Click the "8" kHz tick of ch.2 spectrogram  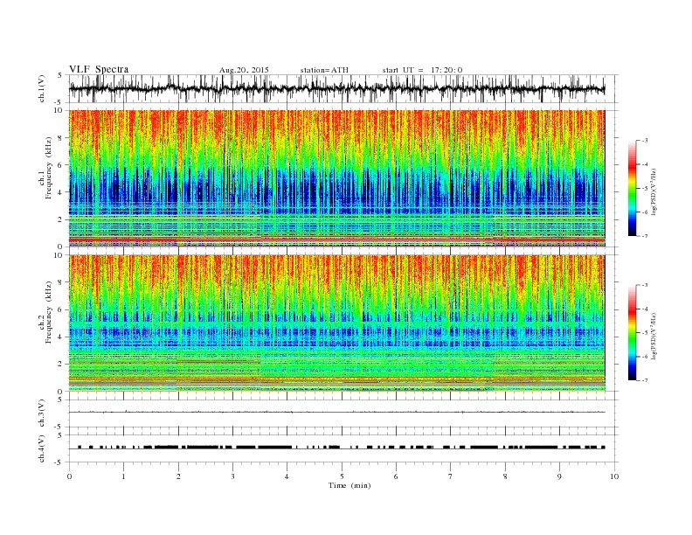[x=60, y=282]
